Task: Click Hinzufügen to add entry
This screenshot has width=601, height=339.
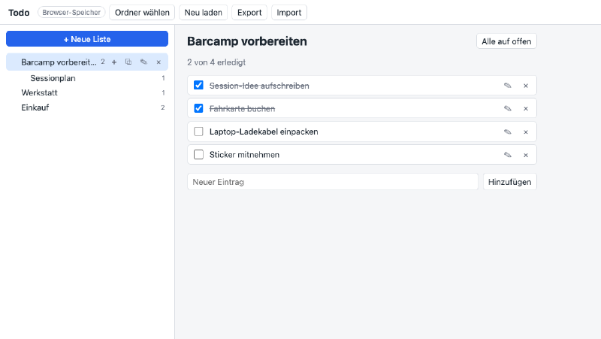Action: click(510, 182)
